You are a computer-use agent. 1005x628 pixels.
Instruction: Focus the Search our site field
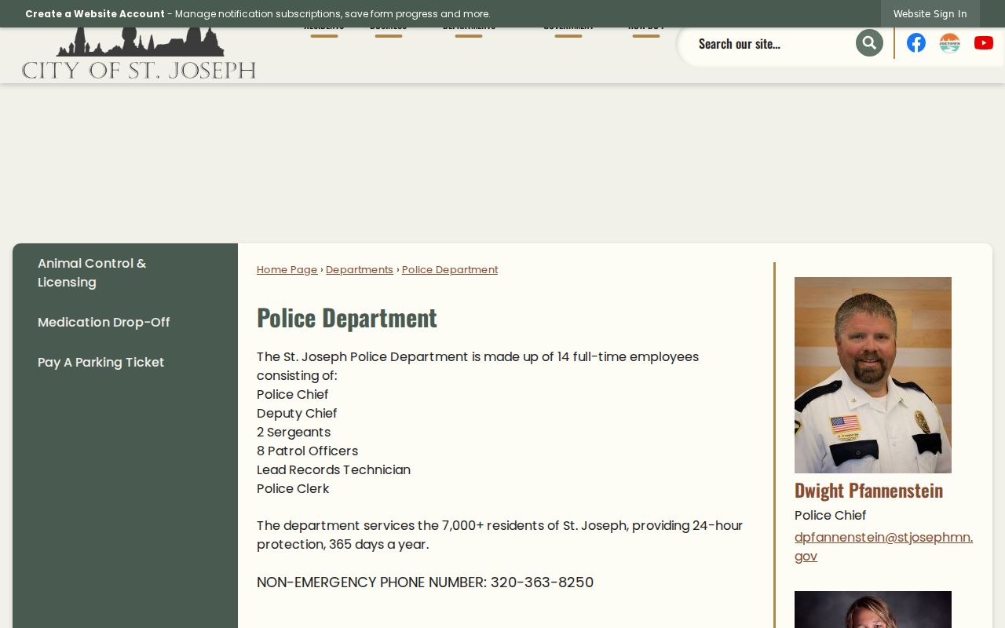(x=771, y=43)
